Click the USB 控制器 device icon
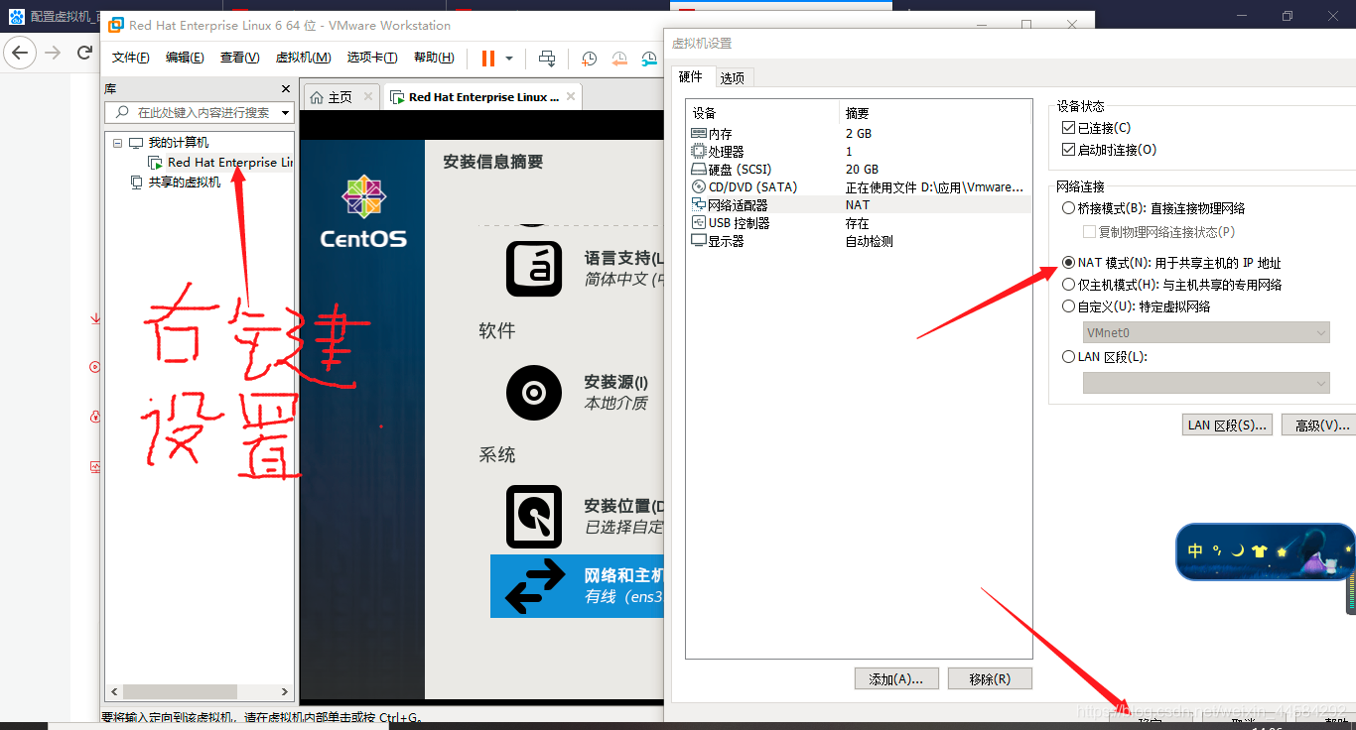Viewport: 1356px width, 730px height. [x=699, y=222]
